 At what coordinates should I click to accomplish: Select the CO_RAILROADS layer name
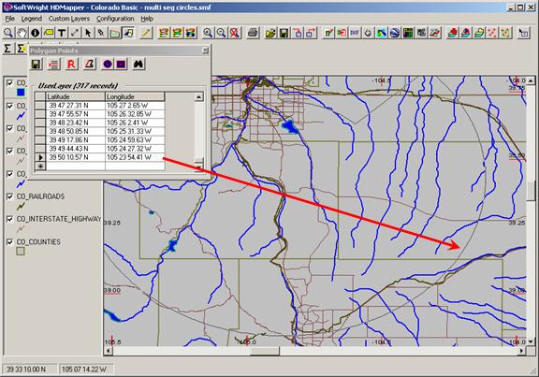(x=40, y=196)
